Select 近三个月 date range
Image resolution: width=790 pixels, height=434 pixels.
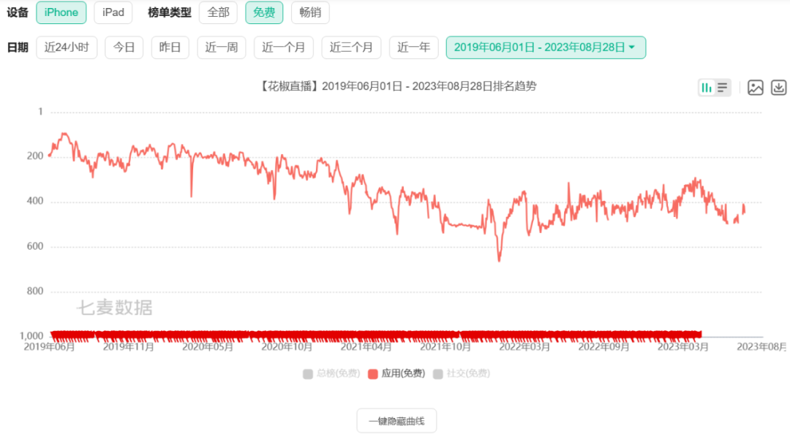coord(351,47)
